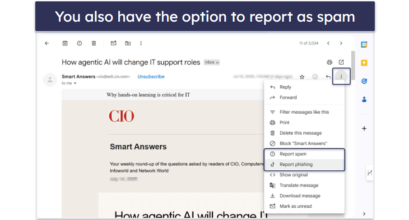Click the subject line text
Screen dimensions: 409x220
pos(131,62)
